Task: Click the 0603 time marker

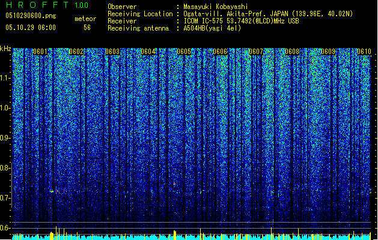Action: pyautogui.click(x=112, y=52)
